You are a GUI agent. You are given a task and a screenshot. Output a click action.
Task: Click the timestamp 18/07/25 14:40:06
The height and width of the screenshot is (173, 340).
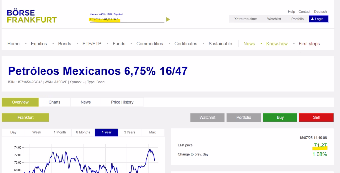(x=313, y=138)
